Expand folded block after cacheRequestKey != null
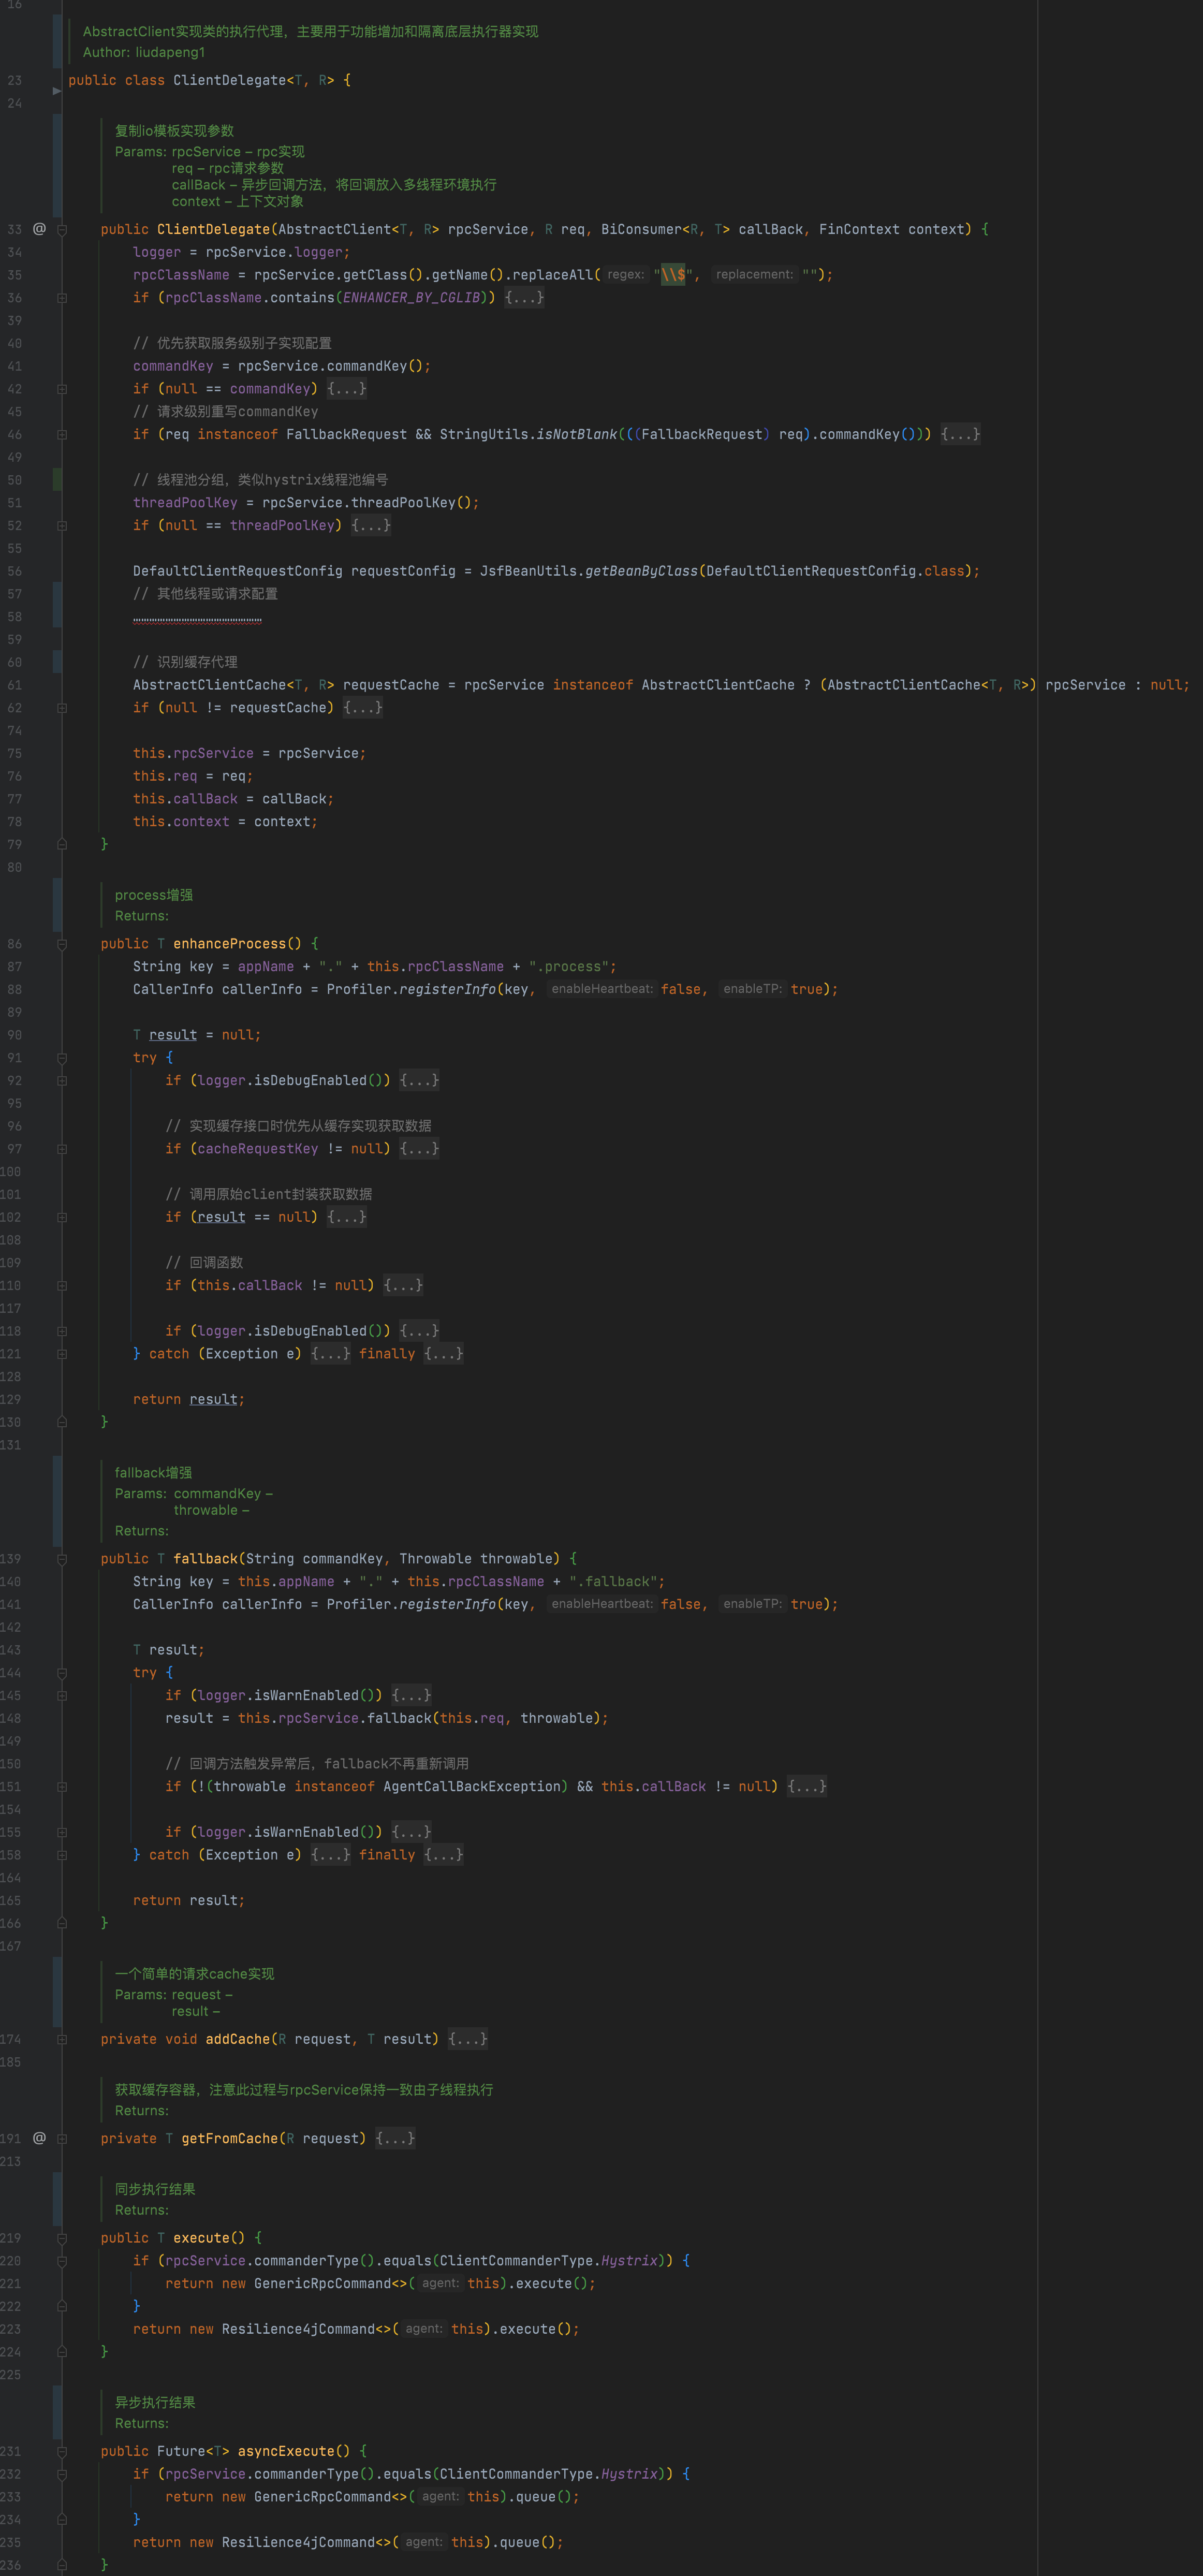 (x=419, y=1149)
